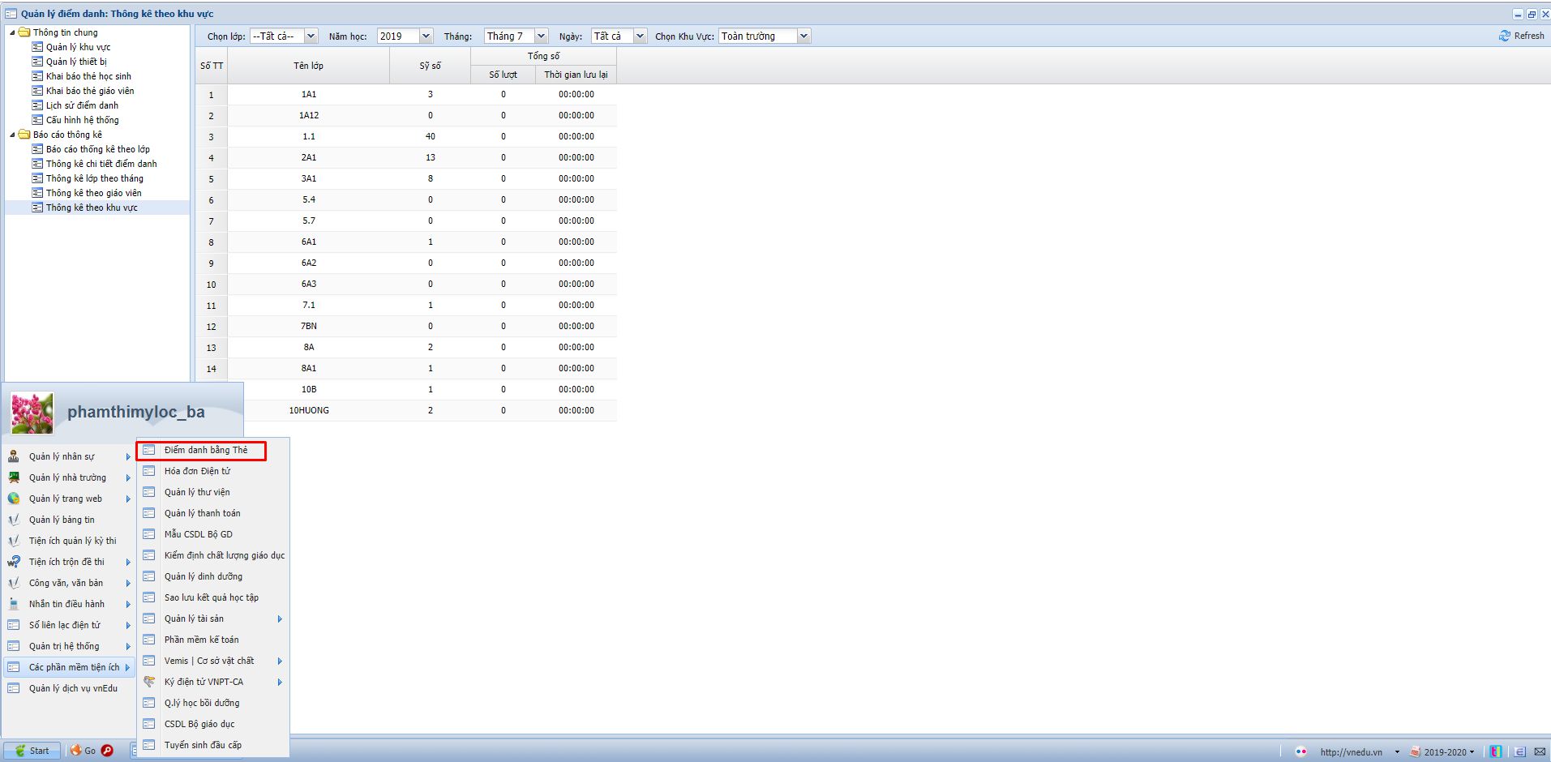Open the 2019-2020 school year selector
Viewport: 1551px width, 762px height.
[x=1448, y=751]
